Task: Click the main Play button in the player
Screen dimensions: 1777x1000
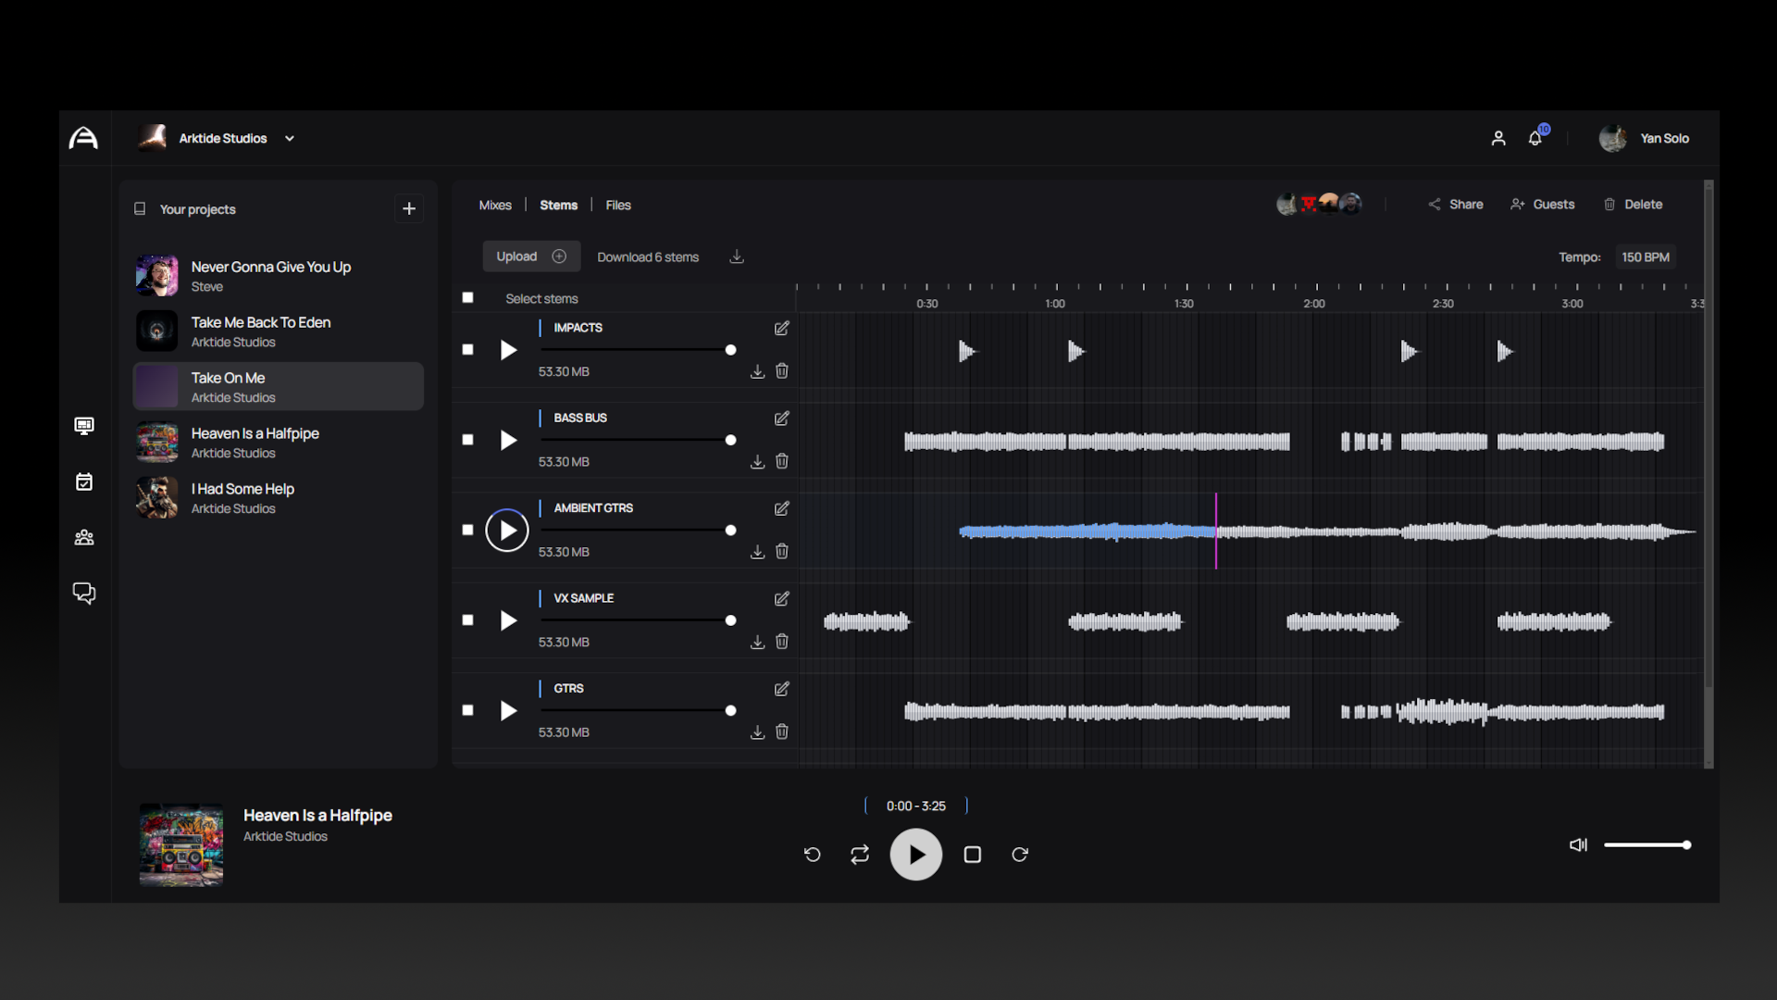Action: 916,855
